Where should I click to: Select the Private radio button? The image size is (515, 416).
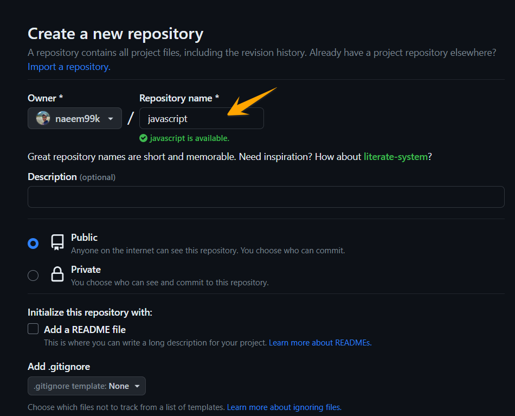coord(33,276)
